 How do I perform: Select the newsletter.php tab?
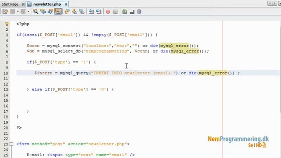(x=47, y=4)
